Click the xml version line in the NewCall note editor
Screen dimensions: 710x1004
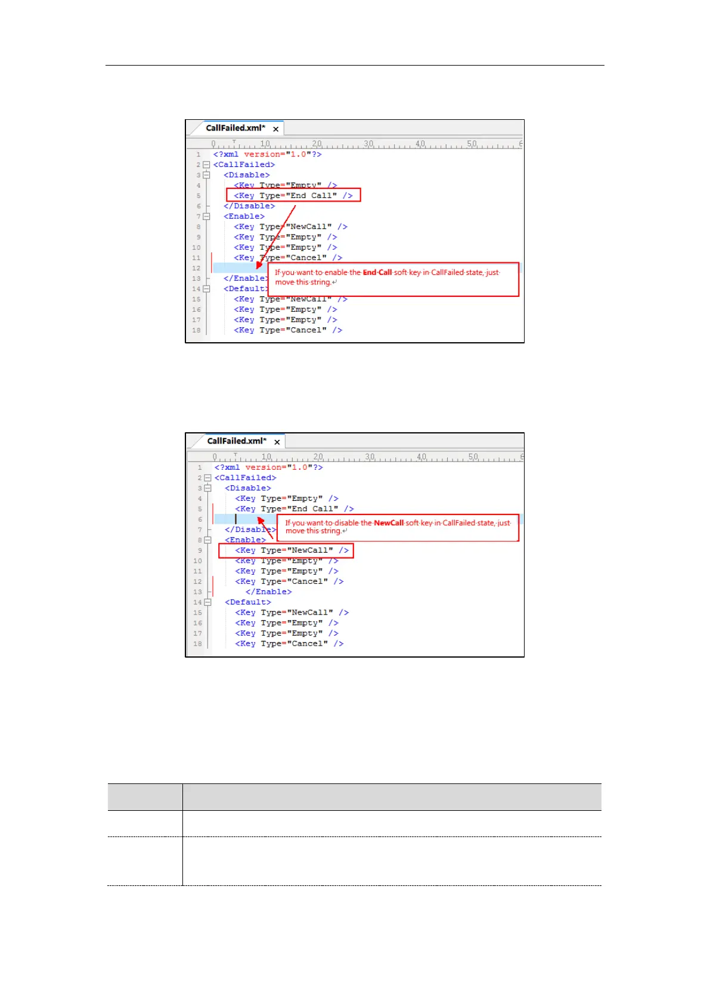(269, 467)
